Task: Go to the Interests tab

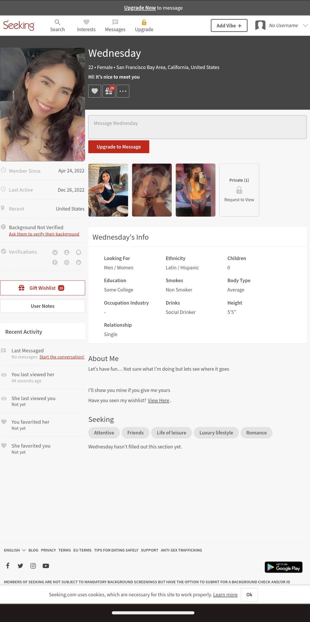Action: click(86, 25)
